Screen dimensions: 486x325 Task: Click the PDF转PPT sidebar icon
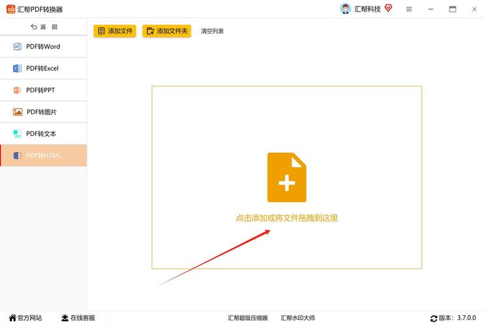tap(18, 90)
